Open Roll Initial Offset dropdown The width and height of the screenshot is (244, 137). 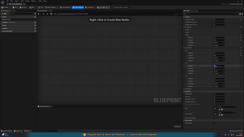click(x=218, y=43)
